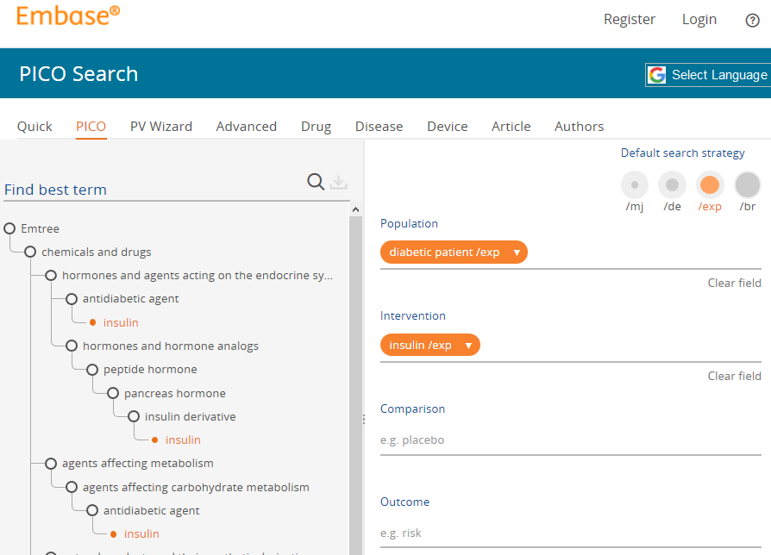The height and width of the screenshot is (555, 771).
Task: Click the Comparison field with placeholder placebo
Action: [x=570, y=440]
